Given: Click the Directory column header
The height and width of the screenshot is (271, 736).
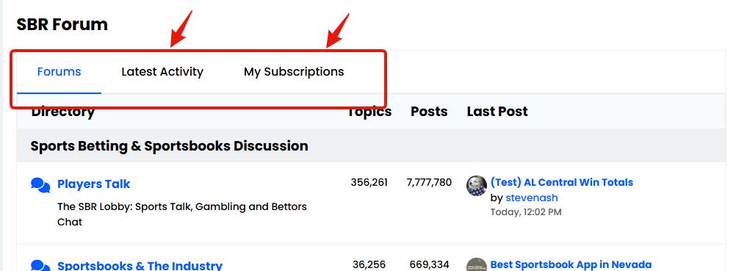Looking at the screenshot, I should click(63, 112).
